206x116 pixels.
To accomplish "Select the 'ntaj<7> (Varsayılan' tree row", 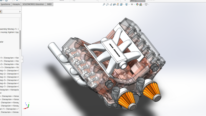I will click(x=9, y=87).
